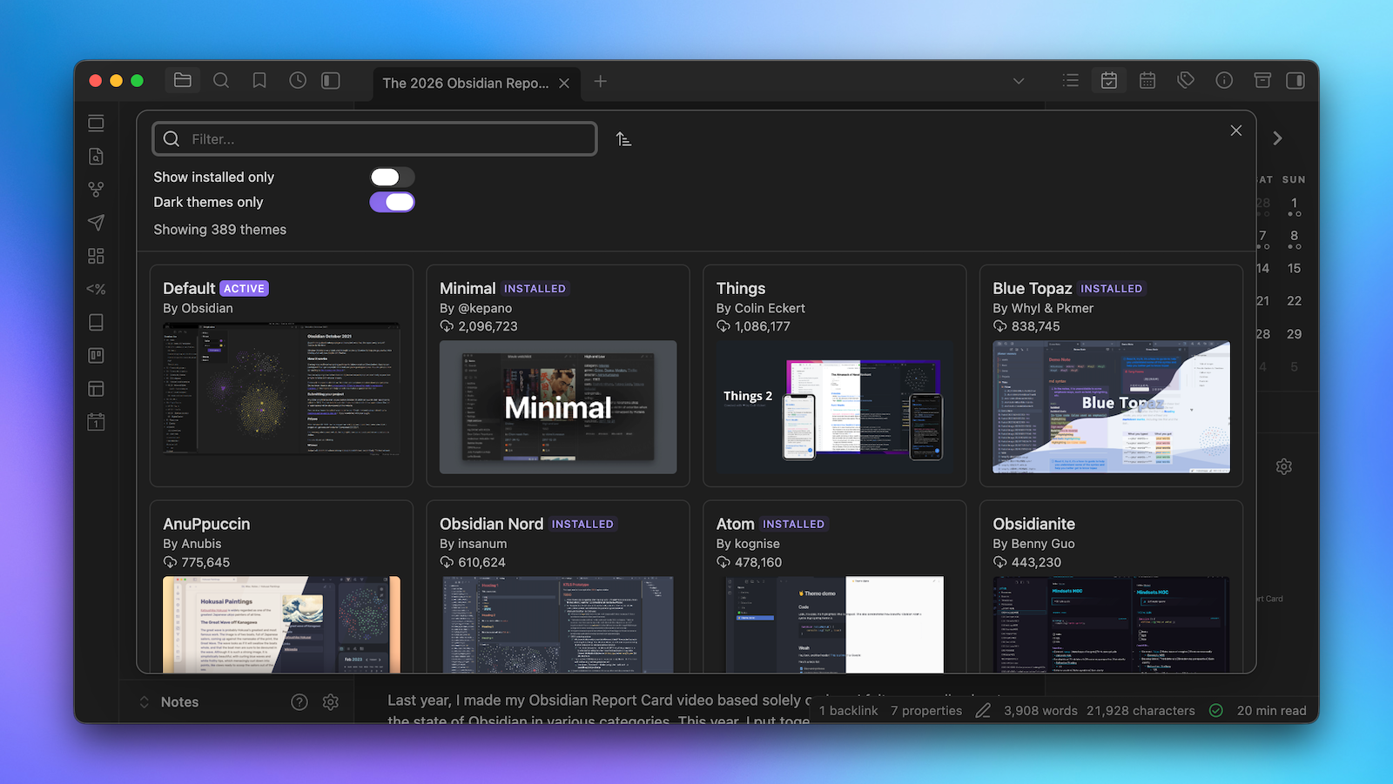Click the sort order icon beside filter
Image resolution: width=1393 pixels, height=784 pixels.
point(623,139)
